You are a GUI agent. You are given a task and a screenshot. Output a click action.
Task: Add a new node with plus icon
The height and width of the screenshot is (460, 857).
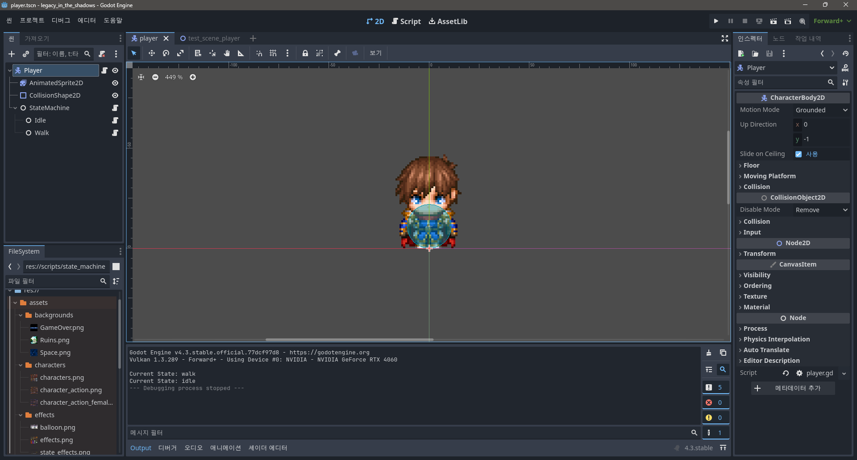click(x=12, y=54)
